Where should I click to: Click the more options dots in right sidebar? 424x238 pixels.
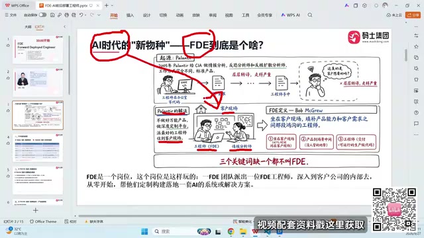[x=416, y=134]
